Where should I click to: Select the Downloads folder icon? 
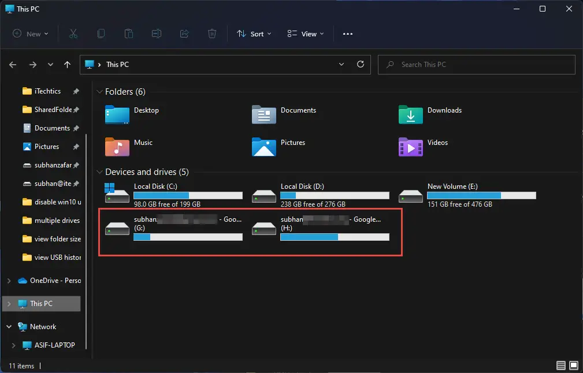pyautogui.click(x=410, y=114)
